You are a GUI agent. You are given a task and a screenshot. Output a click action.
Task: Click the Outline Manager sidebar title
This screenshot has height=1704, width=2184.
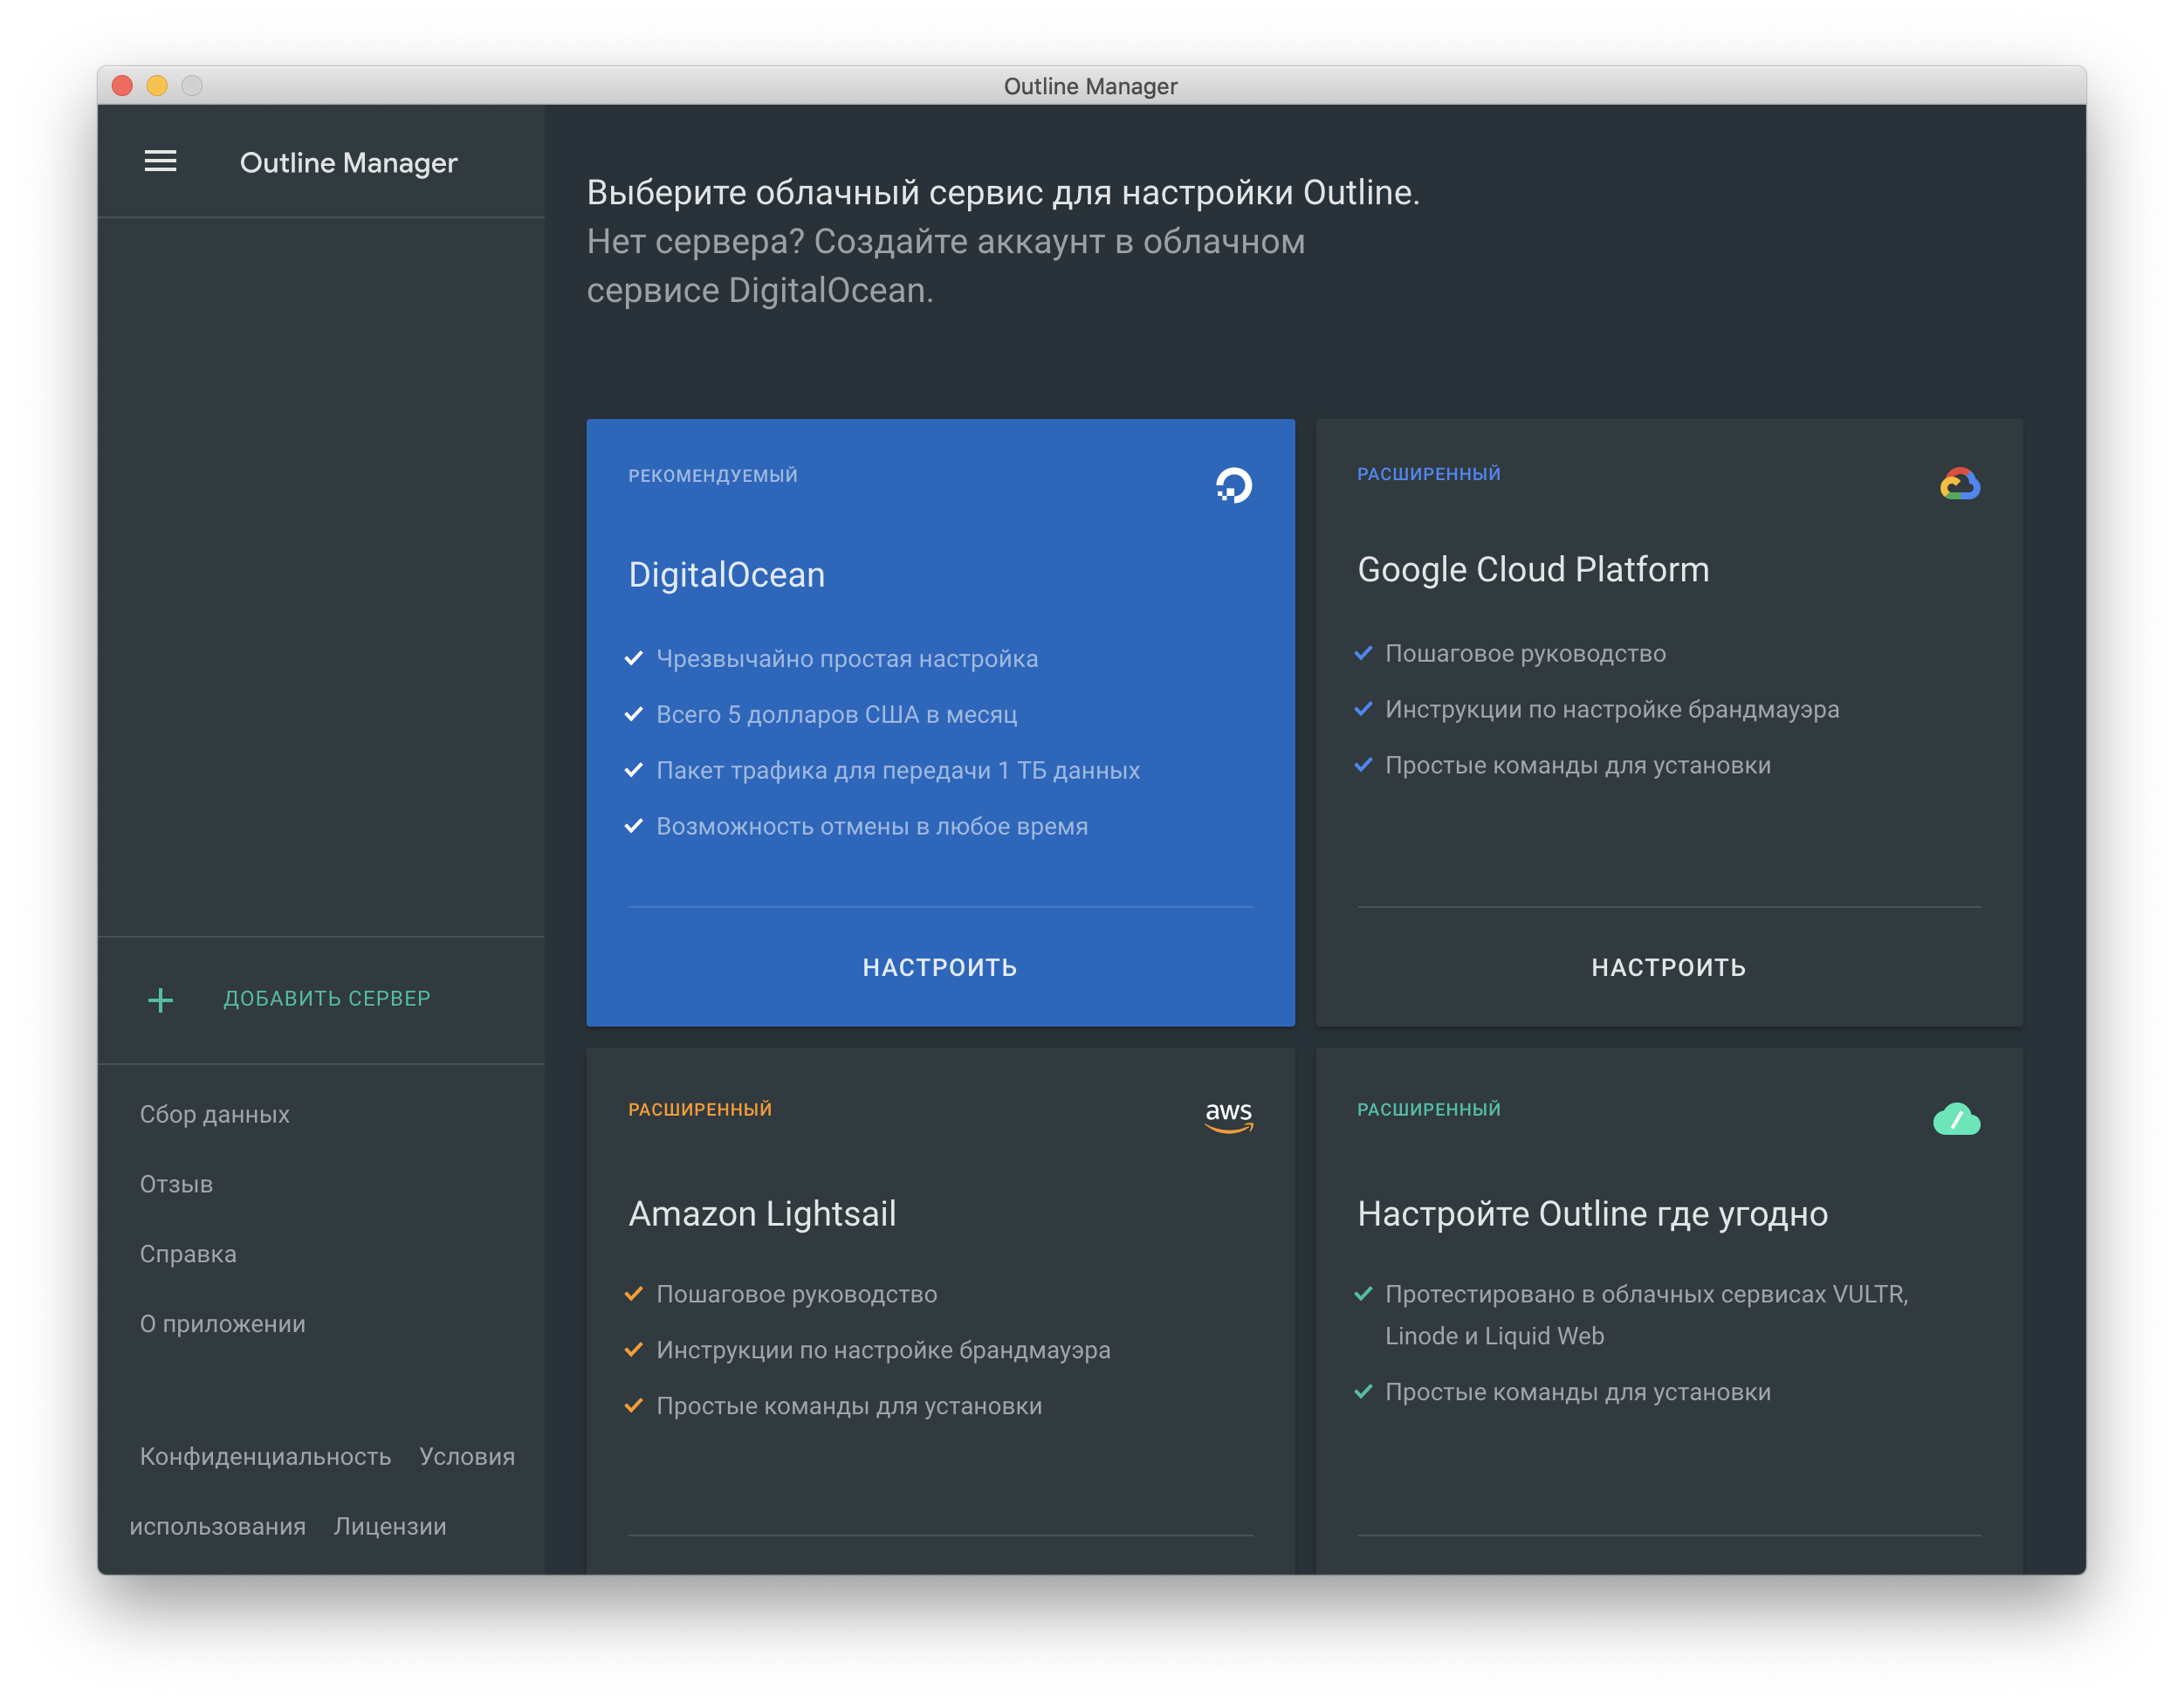tap(348, 163)
